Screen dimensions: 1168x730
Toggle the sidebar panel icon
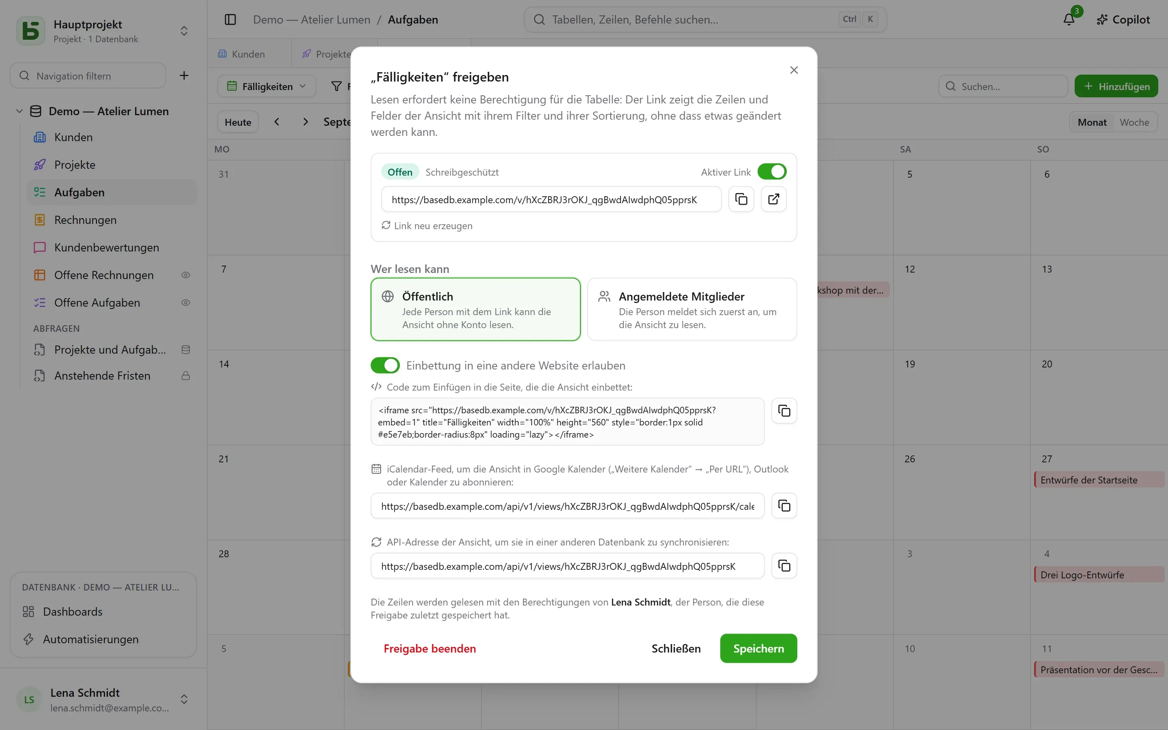click(230, 19)
